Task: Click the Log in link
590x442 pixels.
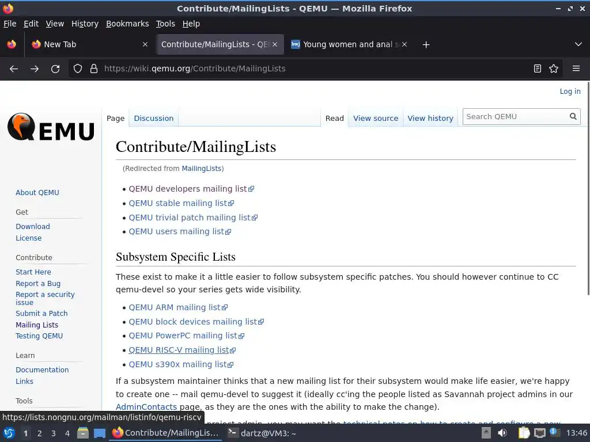Action: (x=570, y=92)
